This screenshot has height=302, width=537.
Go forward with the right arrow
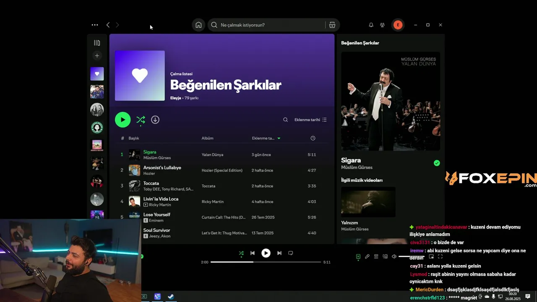117,25
